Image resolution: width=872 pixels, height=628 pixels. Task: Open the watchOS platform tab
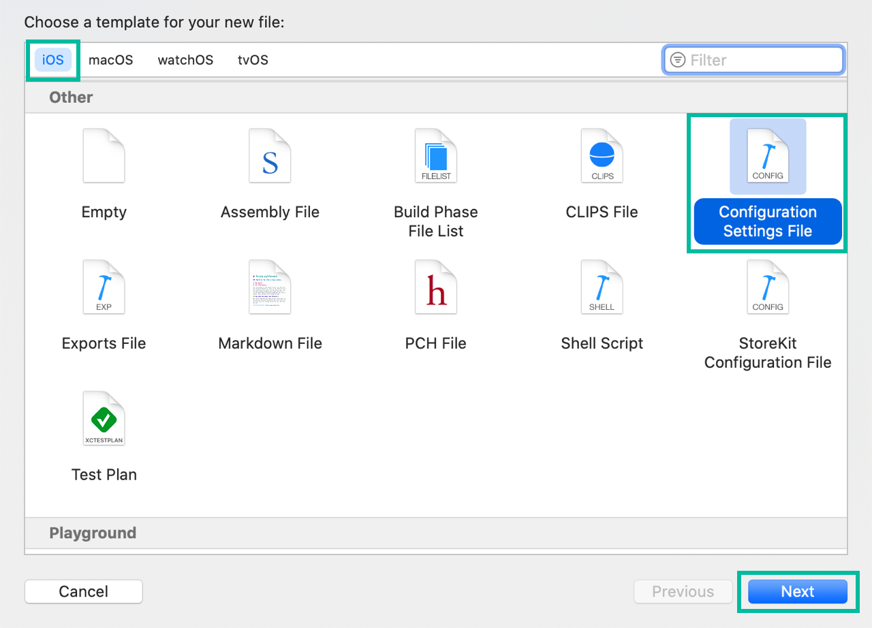185,60
